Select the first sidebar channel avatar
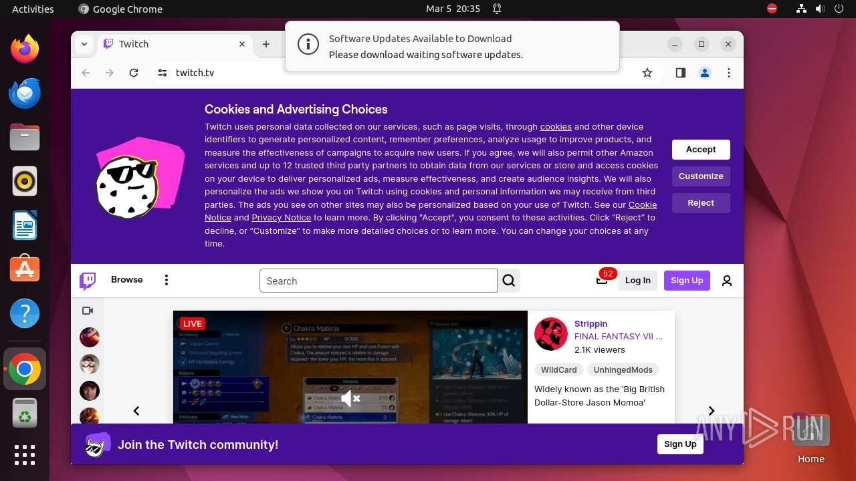 [x=90, y=337]
